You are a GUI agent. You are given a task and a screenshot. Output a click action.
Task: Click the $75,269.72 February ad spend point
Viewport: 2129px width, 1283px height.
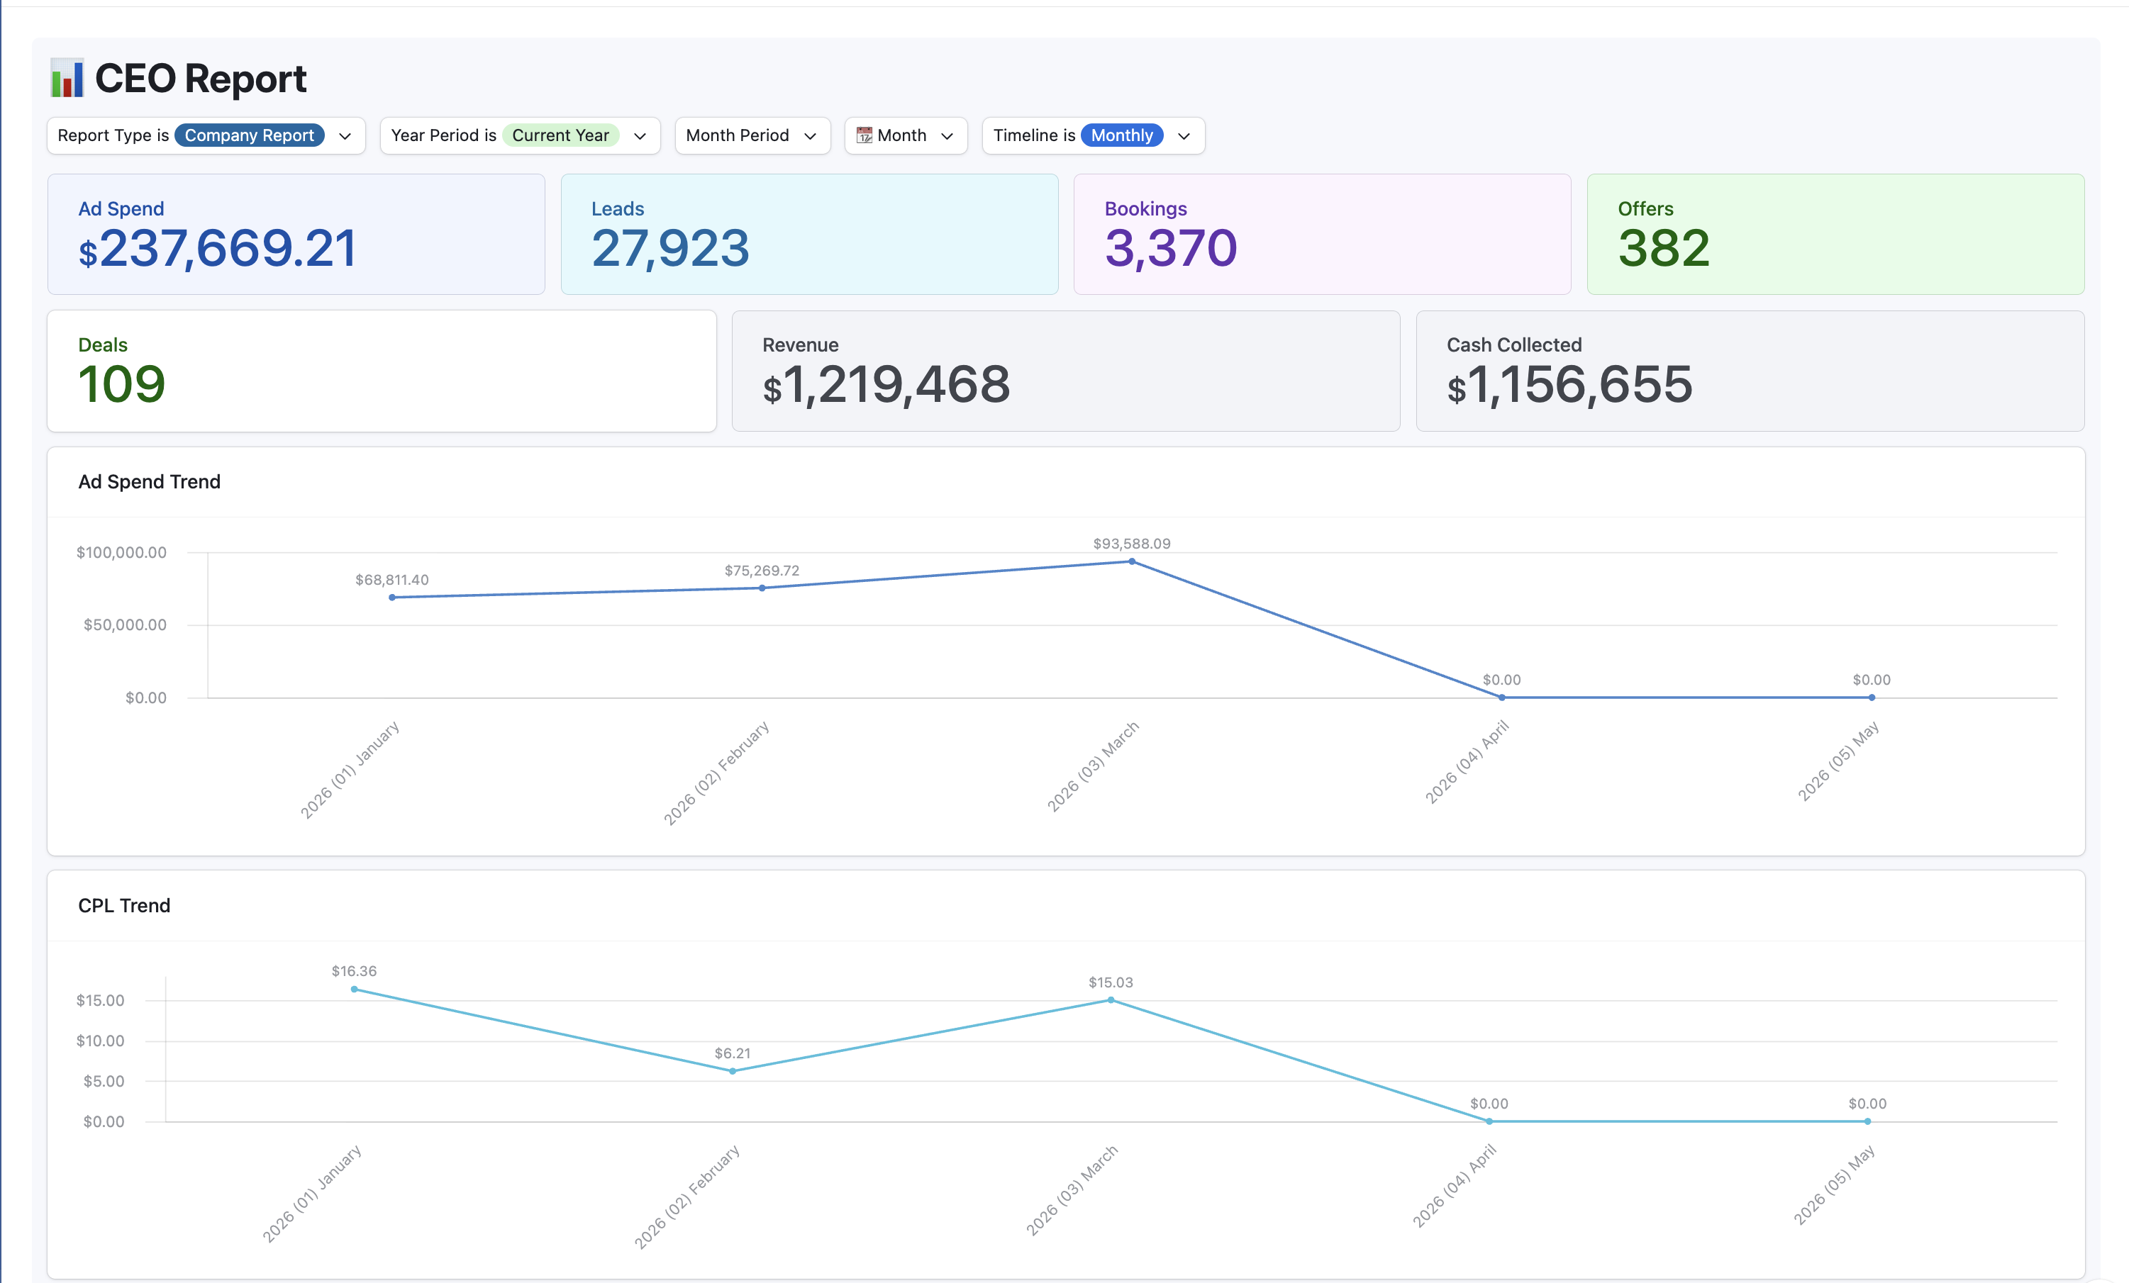coord(762,588)
